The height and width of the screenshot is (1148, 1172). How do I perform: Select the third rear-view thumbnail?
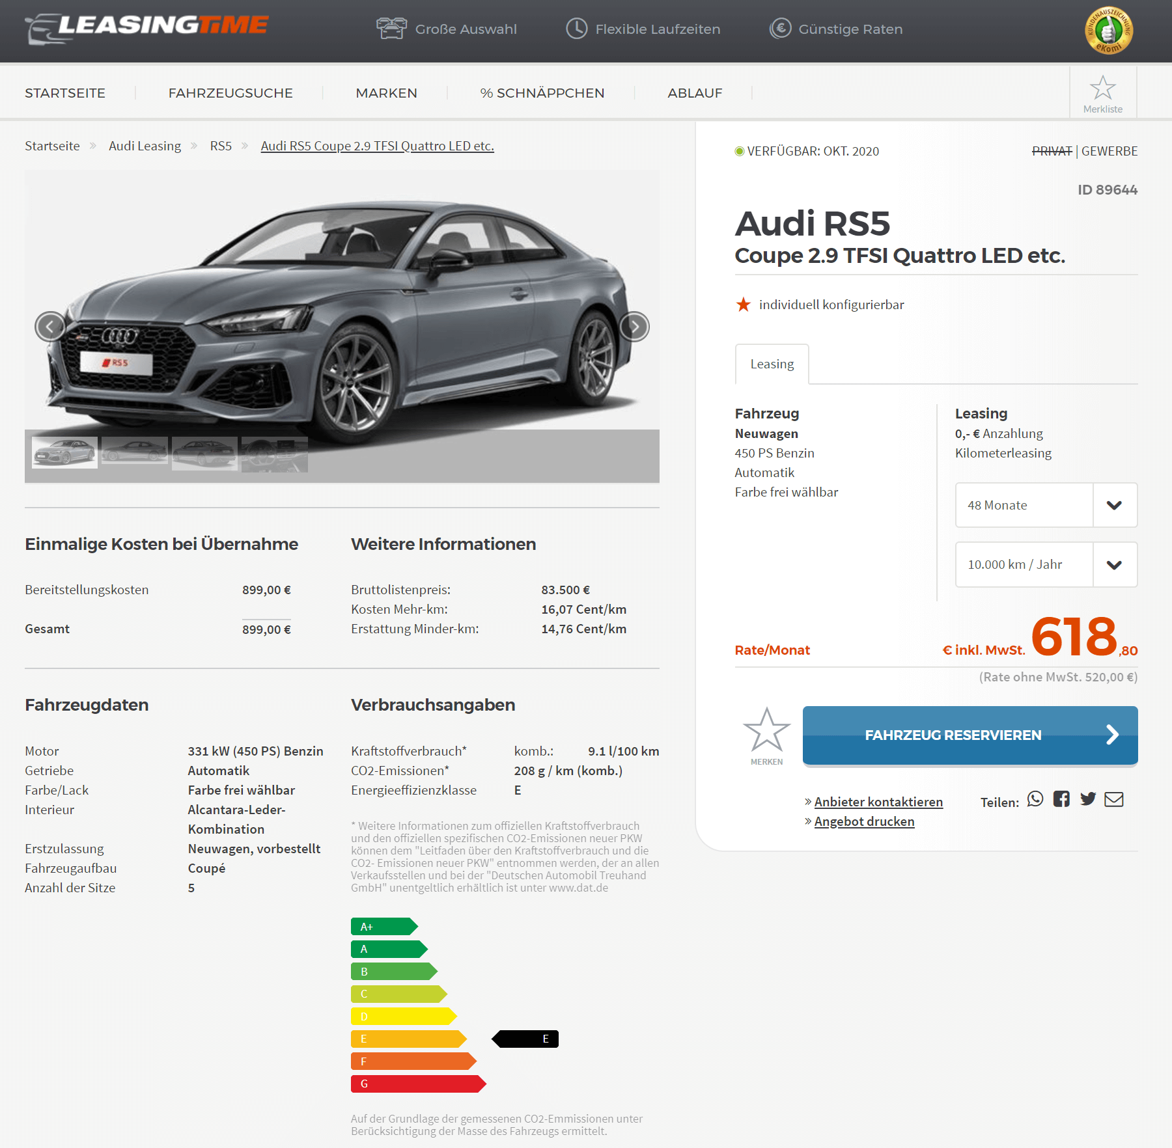[204, 452]
